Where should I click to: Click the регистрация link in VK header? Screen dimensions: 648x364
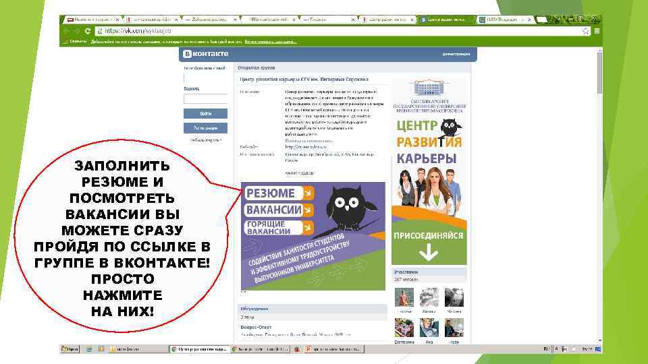tap(456, 54)
